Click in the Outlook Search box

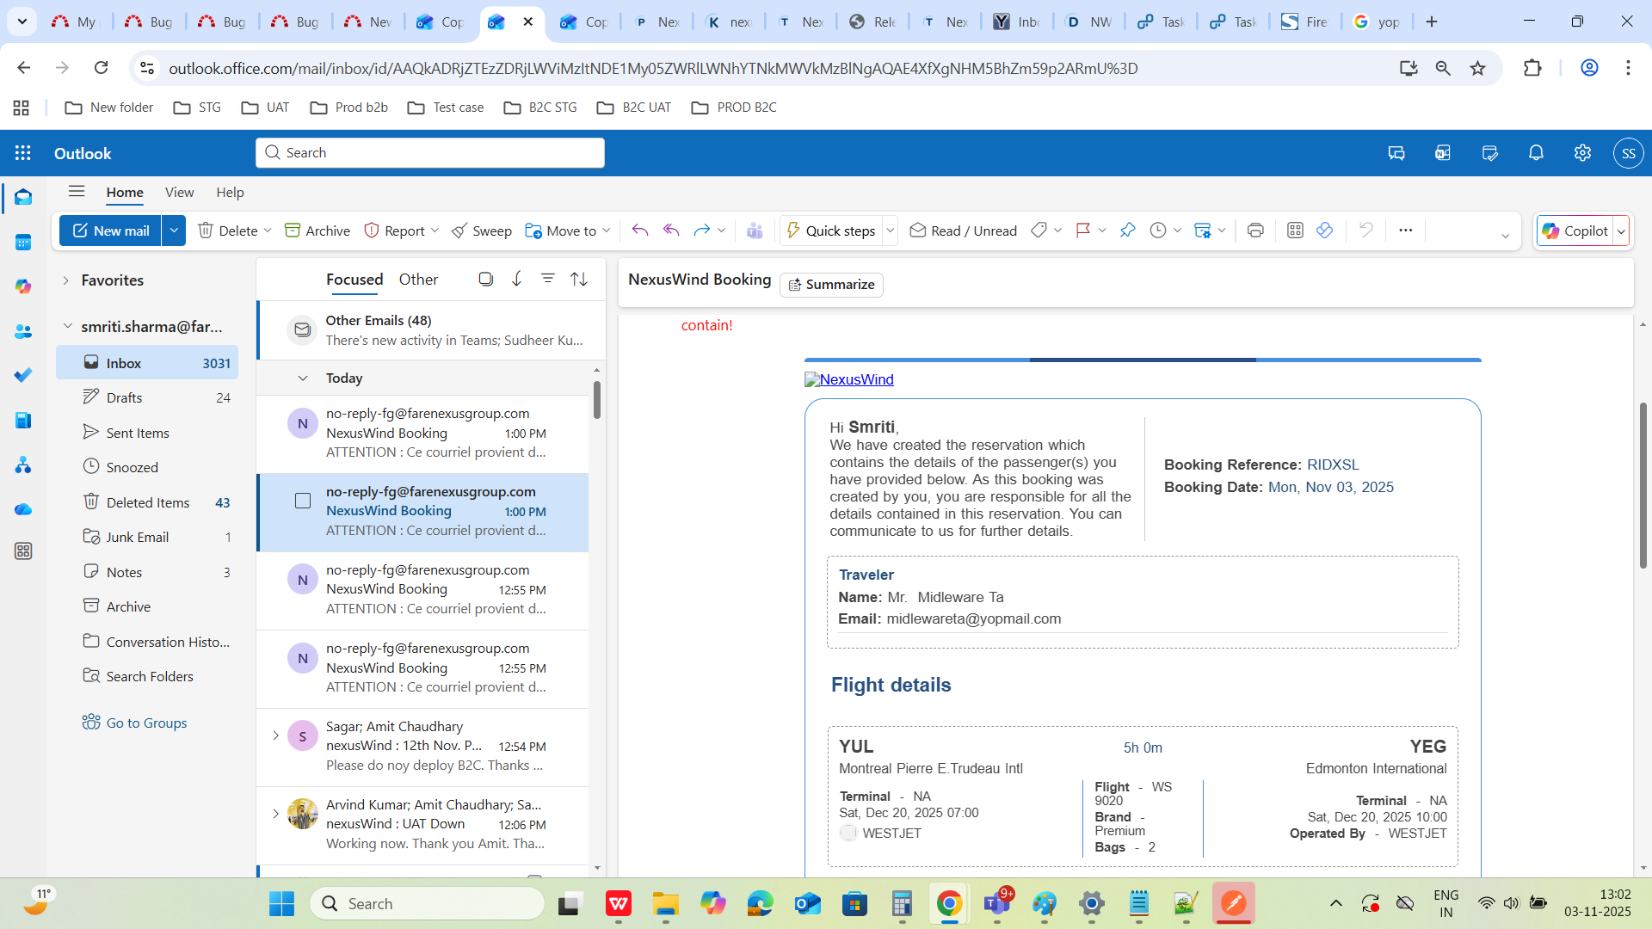pos(430,153)
